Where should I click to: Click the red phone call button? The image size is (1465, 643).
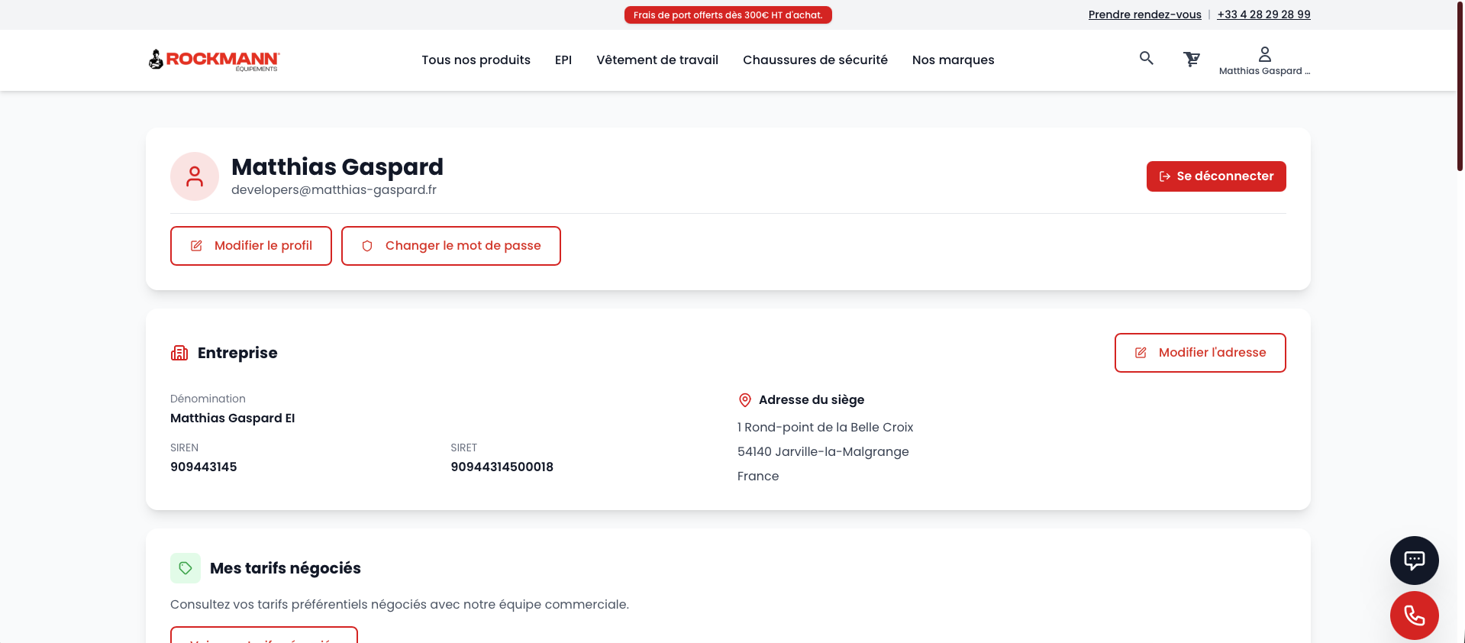pos(1414,616)
